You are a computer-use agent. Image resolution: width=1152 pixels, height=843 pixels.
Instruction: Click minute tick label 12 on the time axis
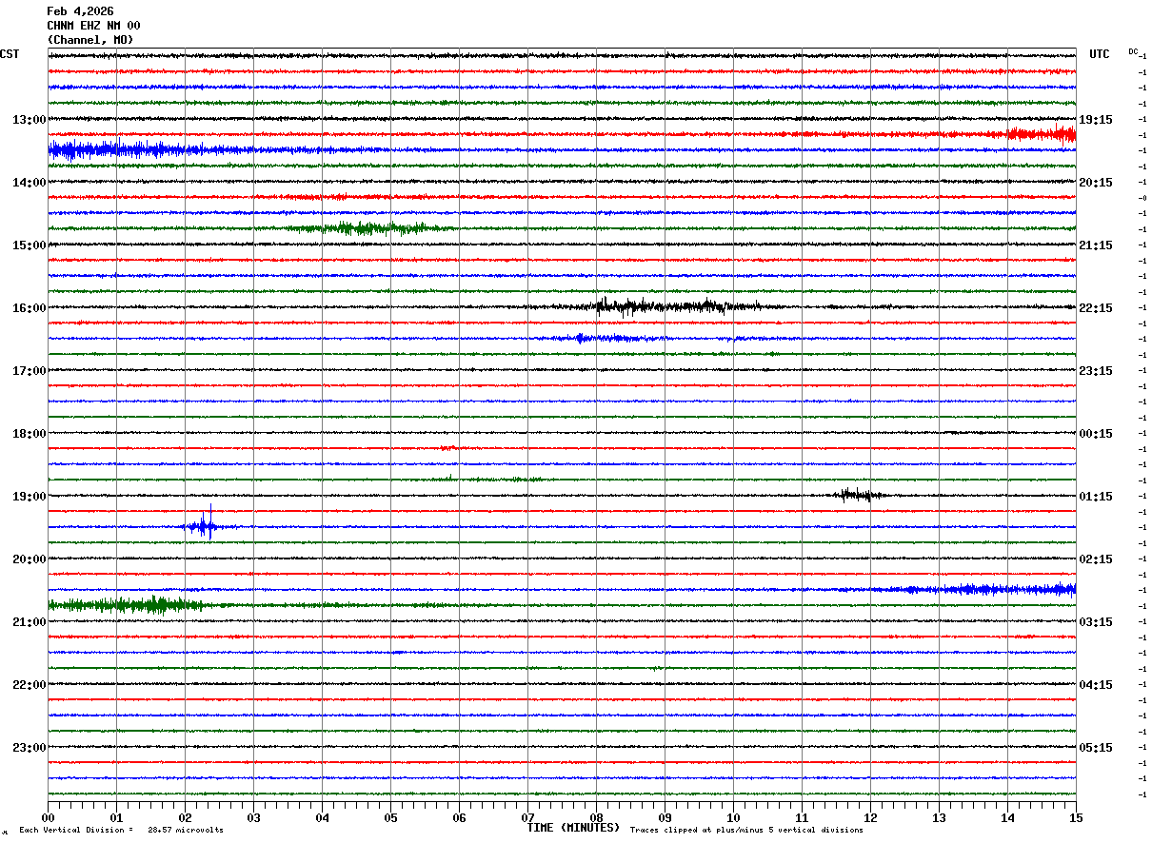pos(870,818)
